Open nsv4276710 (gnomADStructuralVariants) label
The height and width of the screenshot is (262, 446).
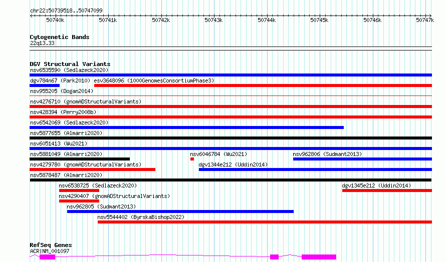click(x=86, y=101)
